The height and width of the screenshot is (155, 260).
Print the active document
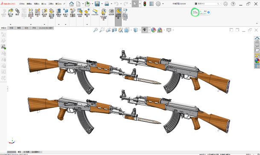pos(107,4)
